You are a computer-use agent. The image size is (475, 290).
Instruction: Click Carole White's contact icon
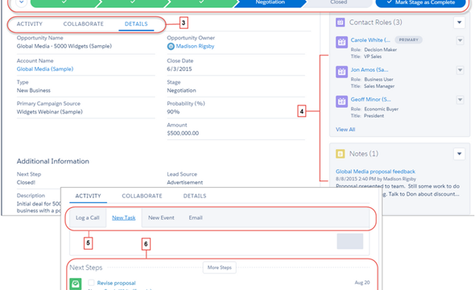[x=341, y=42]
